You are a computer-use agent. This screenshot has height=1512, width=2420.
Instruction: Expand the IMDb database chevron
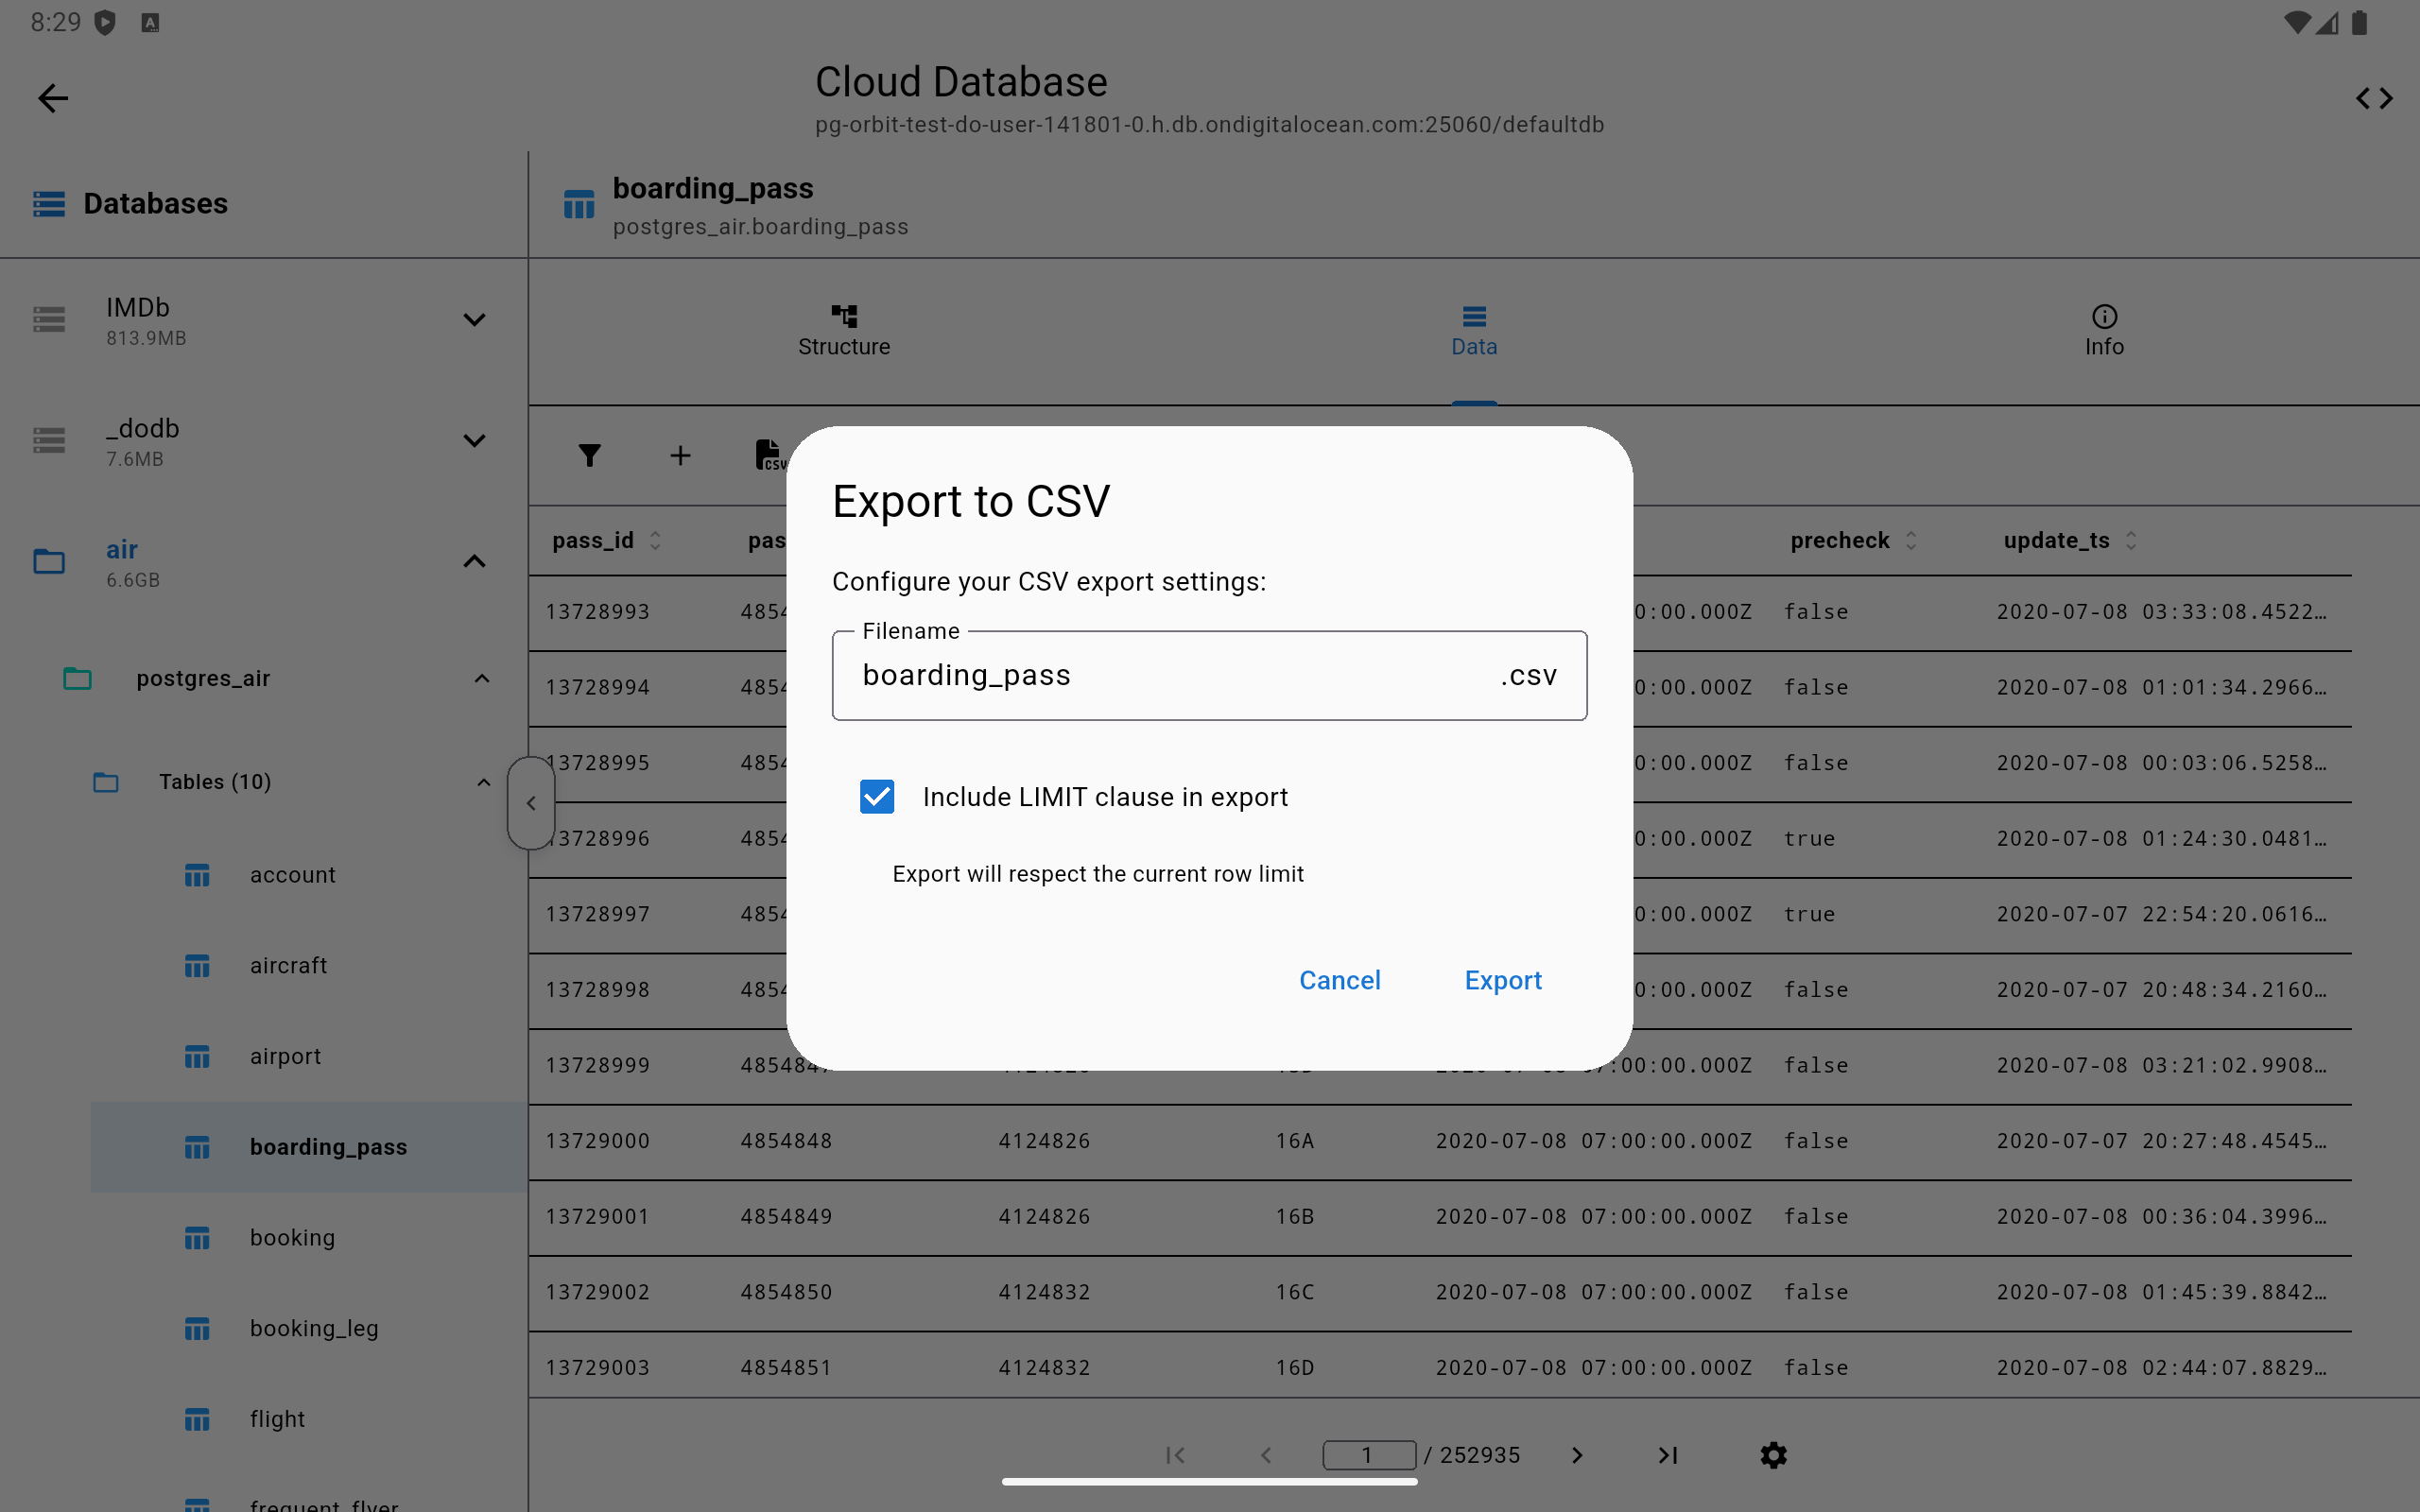474,320
